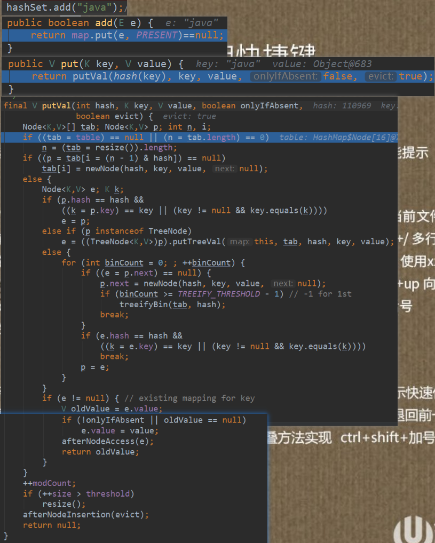Click the 'if (p.hash == hash &&' condition
This screenshot has width=435, height=543.
(x=92, y=200)
